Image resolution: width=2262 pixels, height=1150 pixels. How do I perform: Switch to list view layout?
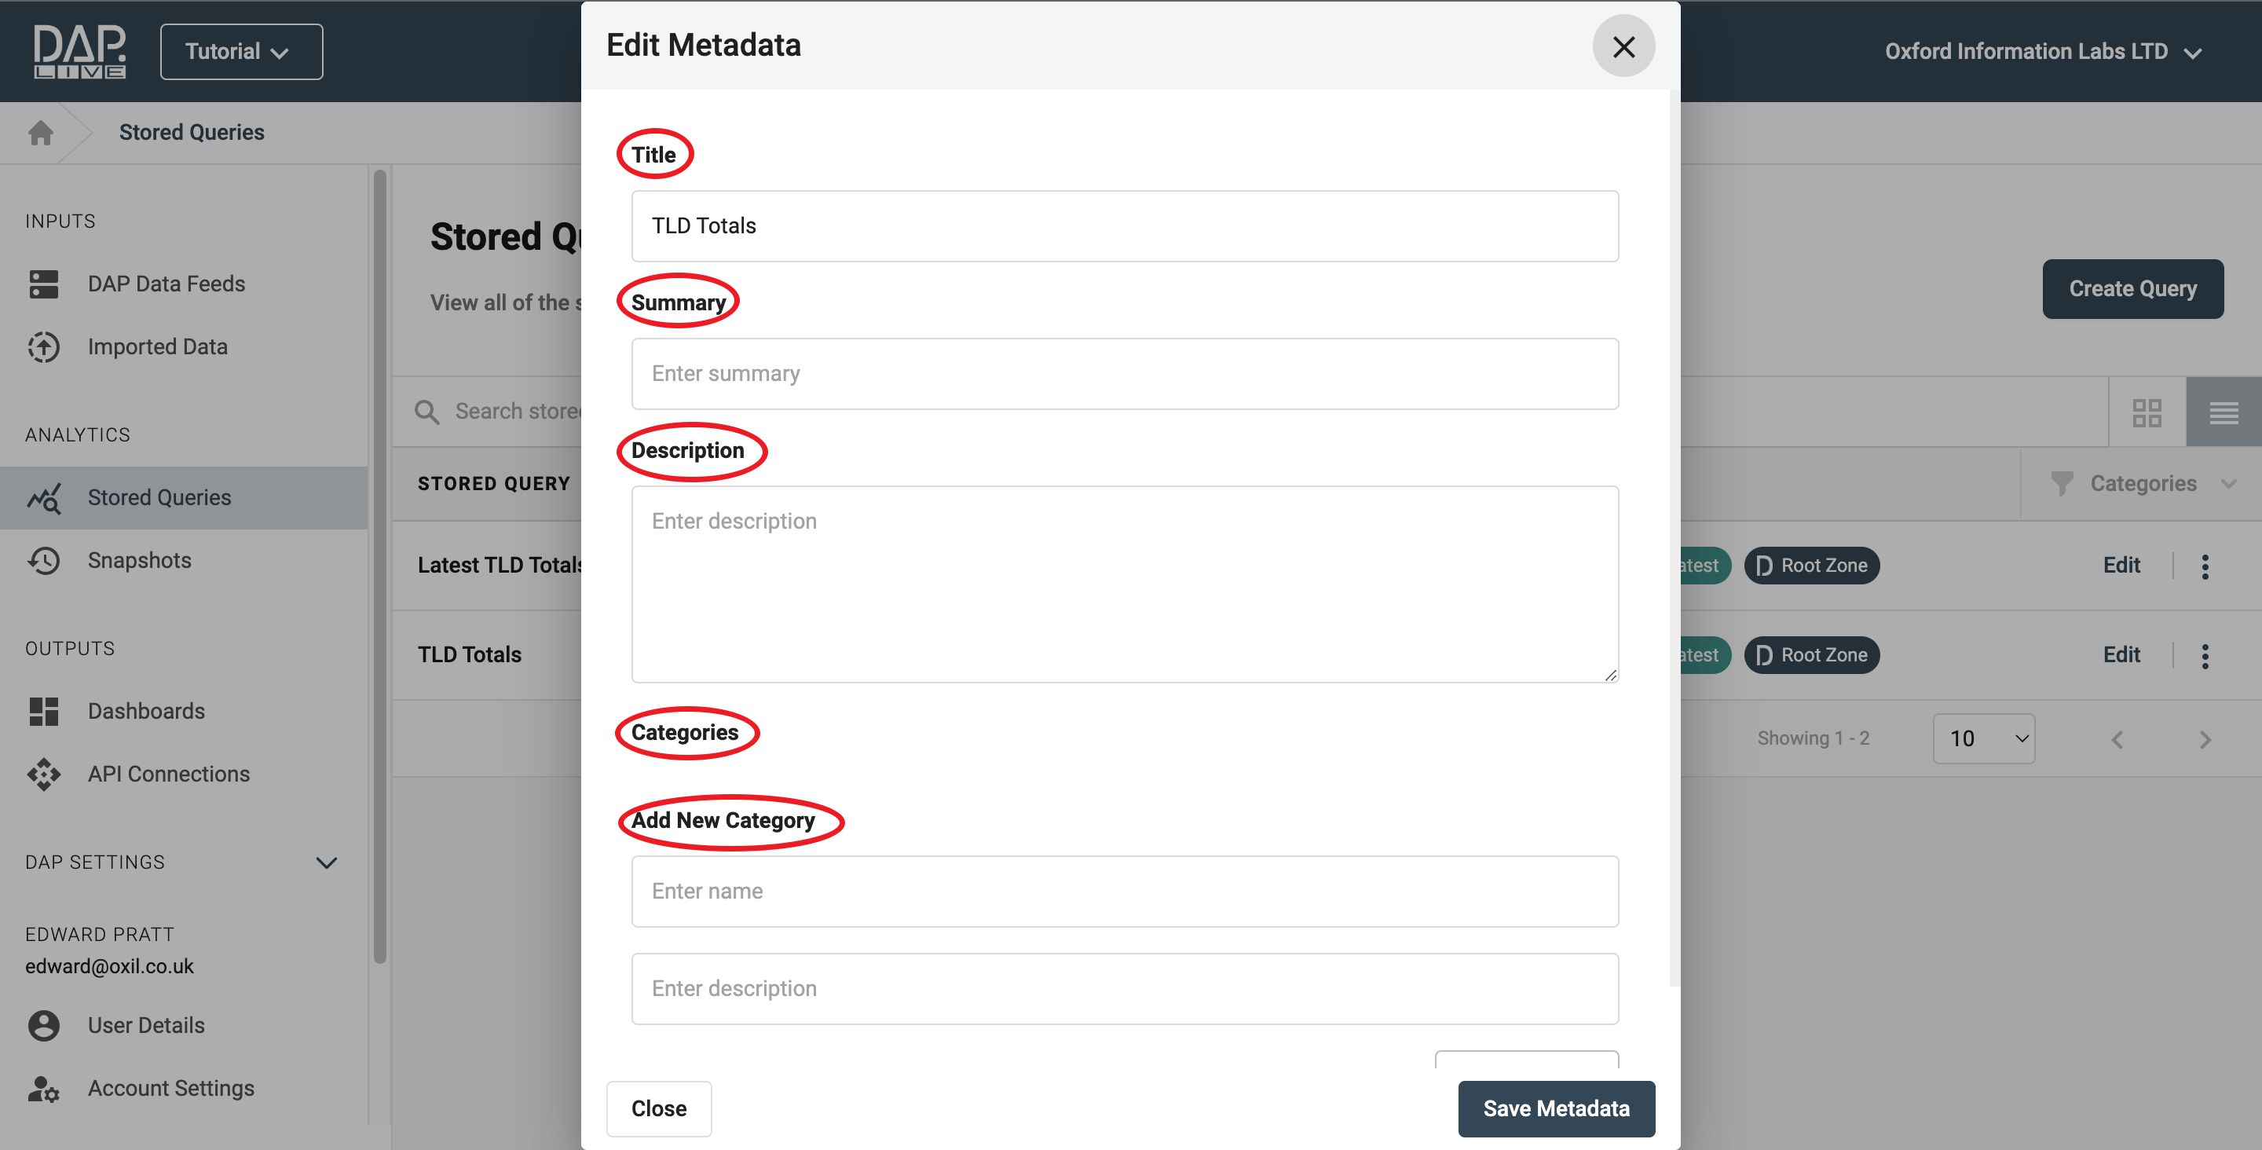coord(2224,412)
